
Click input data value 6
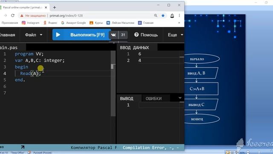click(139, 54)
